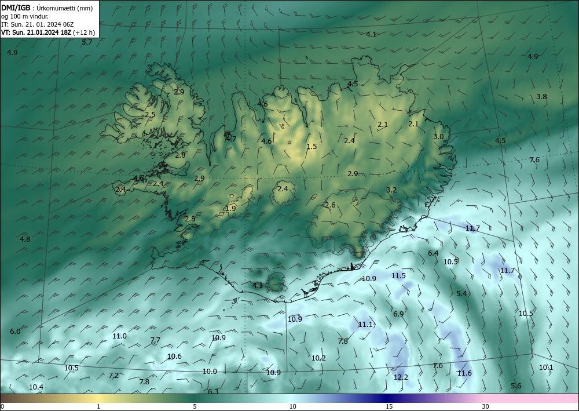Screen dimensions: 579x411
Task: Click the yellow section of the color bar
Action: [x=98, y=398]
